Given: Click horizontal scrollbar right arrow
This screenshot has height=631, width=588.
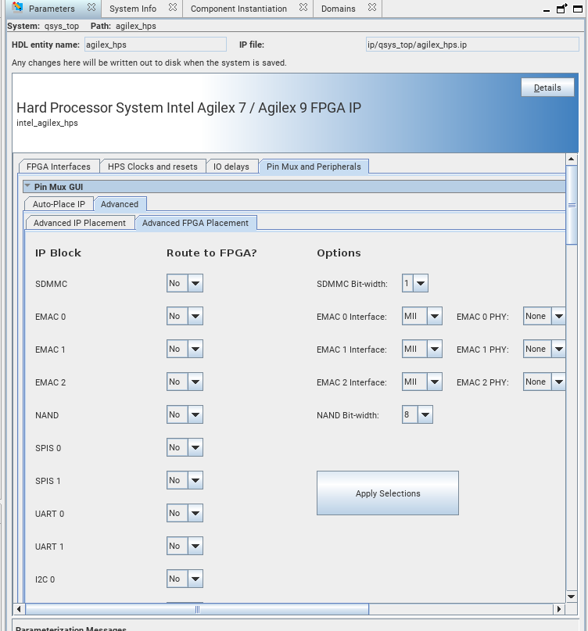Looking at the screenshot, I should pyautogui.click(x=558, y=609).
